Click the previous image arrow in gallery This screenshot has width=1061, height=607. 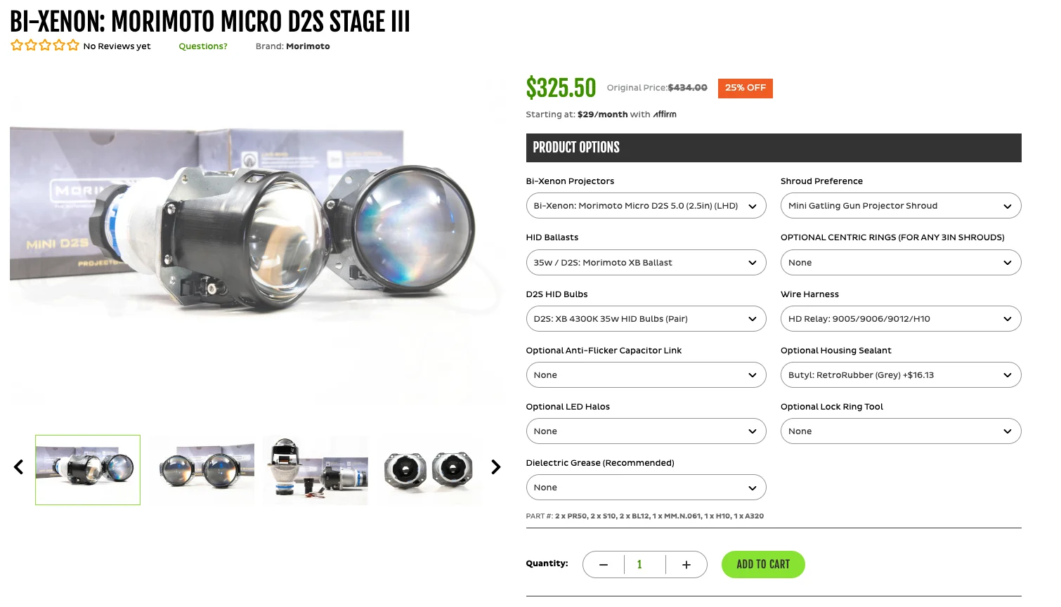(x=19, y=467)
